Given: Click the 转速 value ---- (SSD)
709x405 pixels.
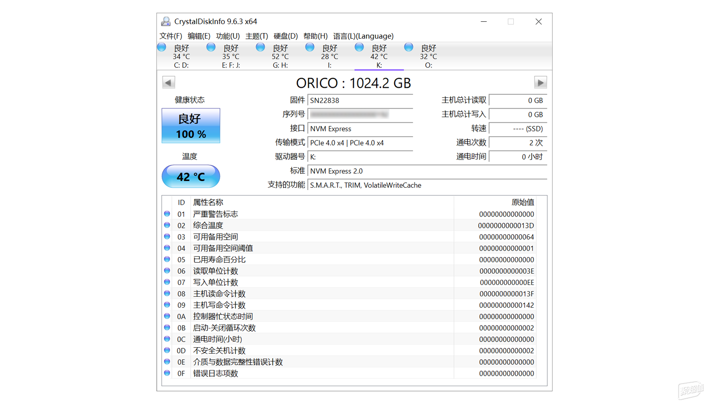Looking at the screenshot, I should [x=518, y=129].
